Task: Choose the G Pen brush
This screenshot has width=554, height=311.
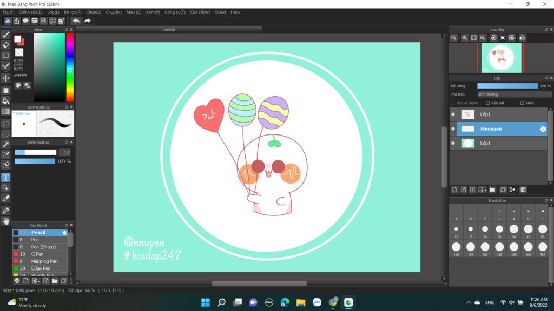Action: click(x=40, y=254)
